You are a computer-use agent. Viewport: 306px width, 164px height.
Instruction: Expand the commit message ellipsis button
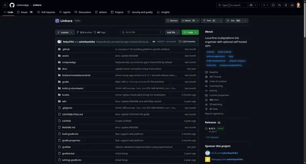coord(154,42)
